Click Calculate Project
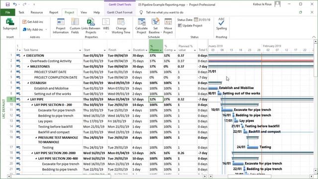This screenshot has width=318, height=179. [x=141, y=26]
